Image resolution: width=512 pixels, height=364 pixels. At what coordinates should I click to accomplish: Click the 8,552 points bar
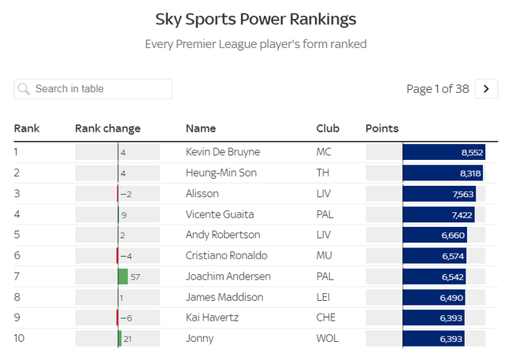coord(443,152)
